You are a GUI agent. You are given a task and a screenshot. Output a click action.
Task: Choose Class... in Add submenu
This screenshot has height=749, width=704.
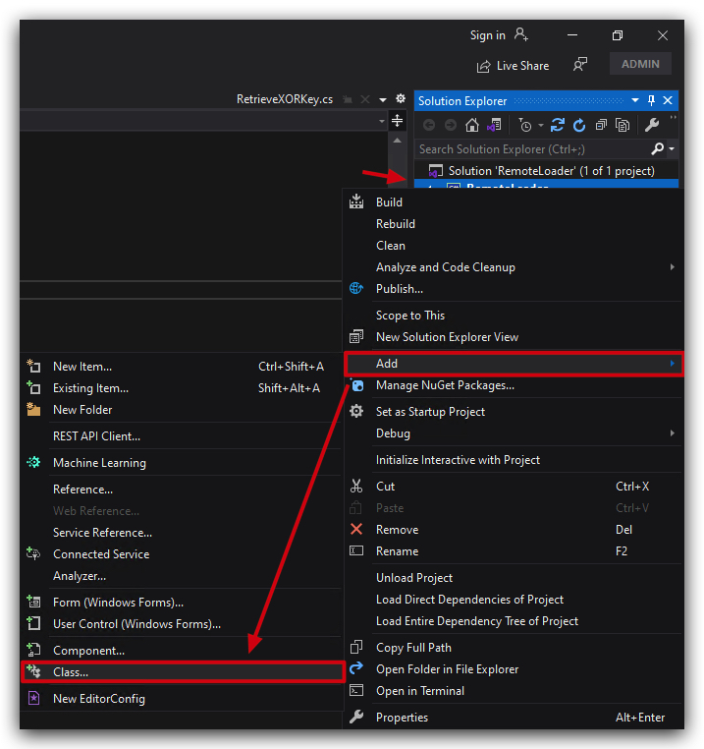click(182, 672)
